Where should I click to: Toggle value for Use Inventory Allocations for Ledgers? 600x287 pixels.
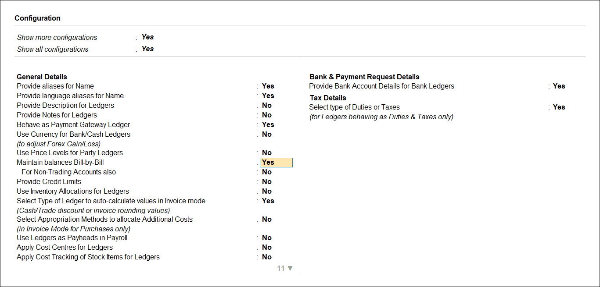[267, 191]
